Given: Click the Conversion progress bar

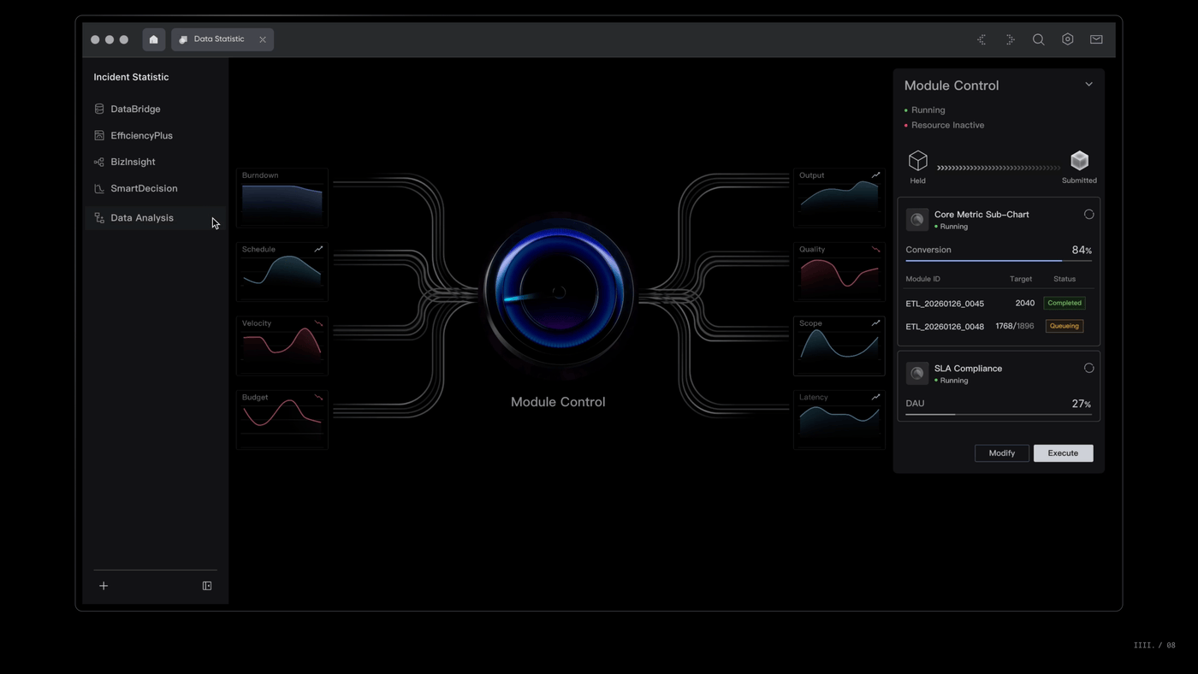Looking at the screenshot, I should [999, 261].
